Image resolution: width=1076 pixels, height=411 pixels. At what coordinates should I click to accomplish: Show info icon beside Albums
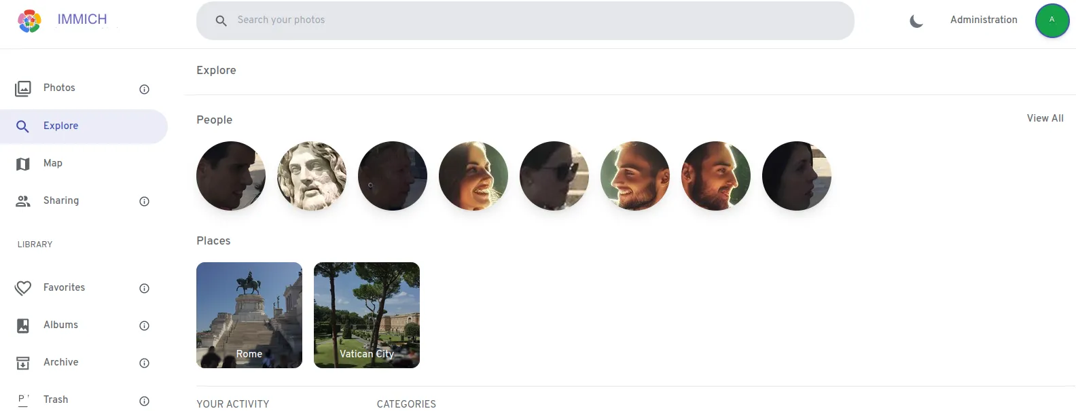tap(144, 325)
